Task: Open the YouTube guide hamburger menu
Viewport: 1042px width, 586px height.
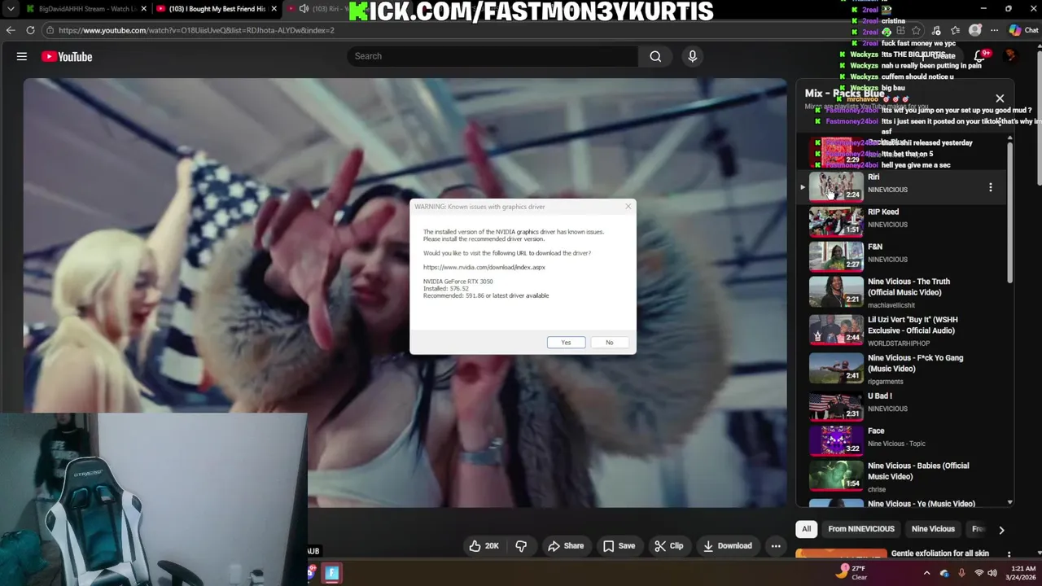Action: point(22,56)
